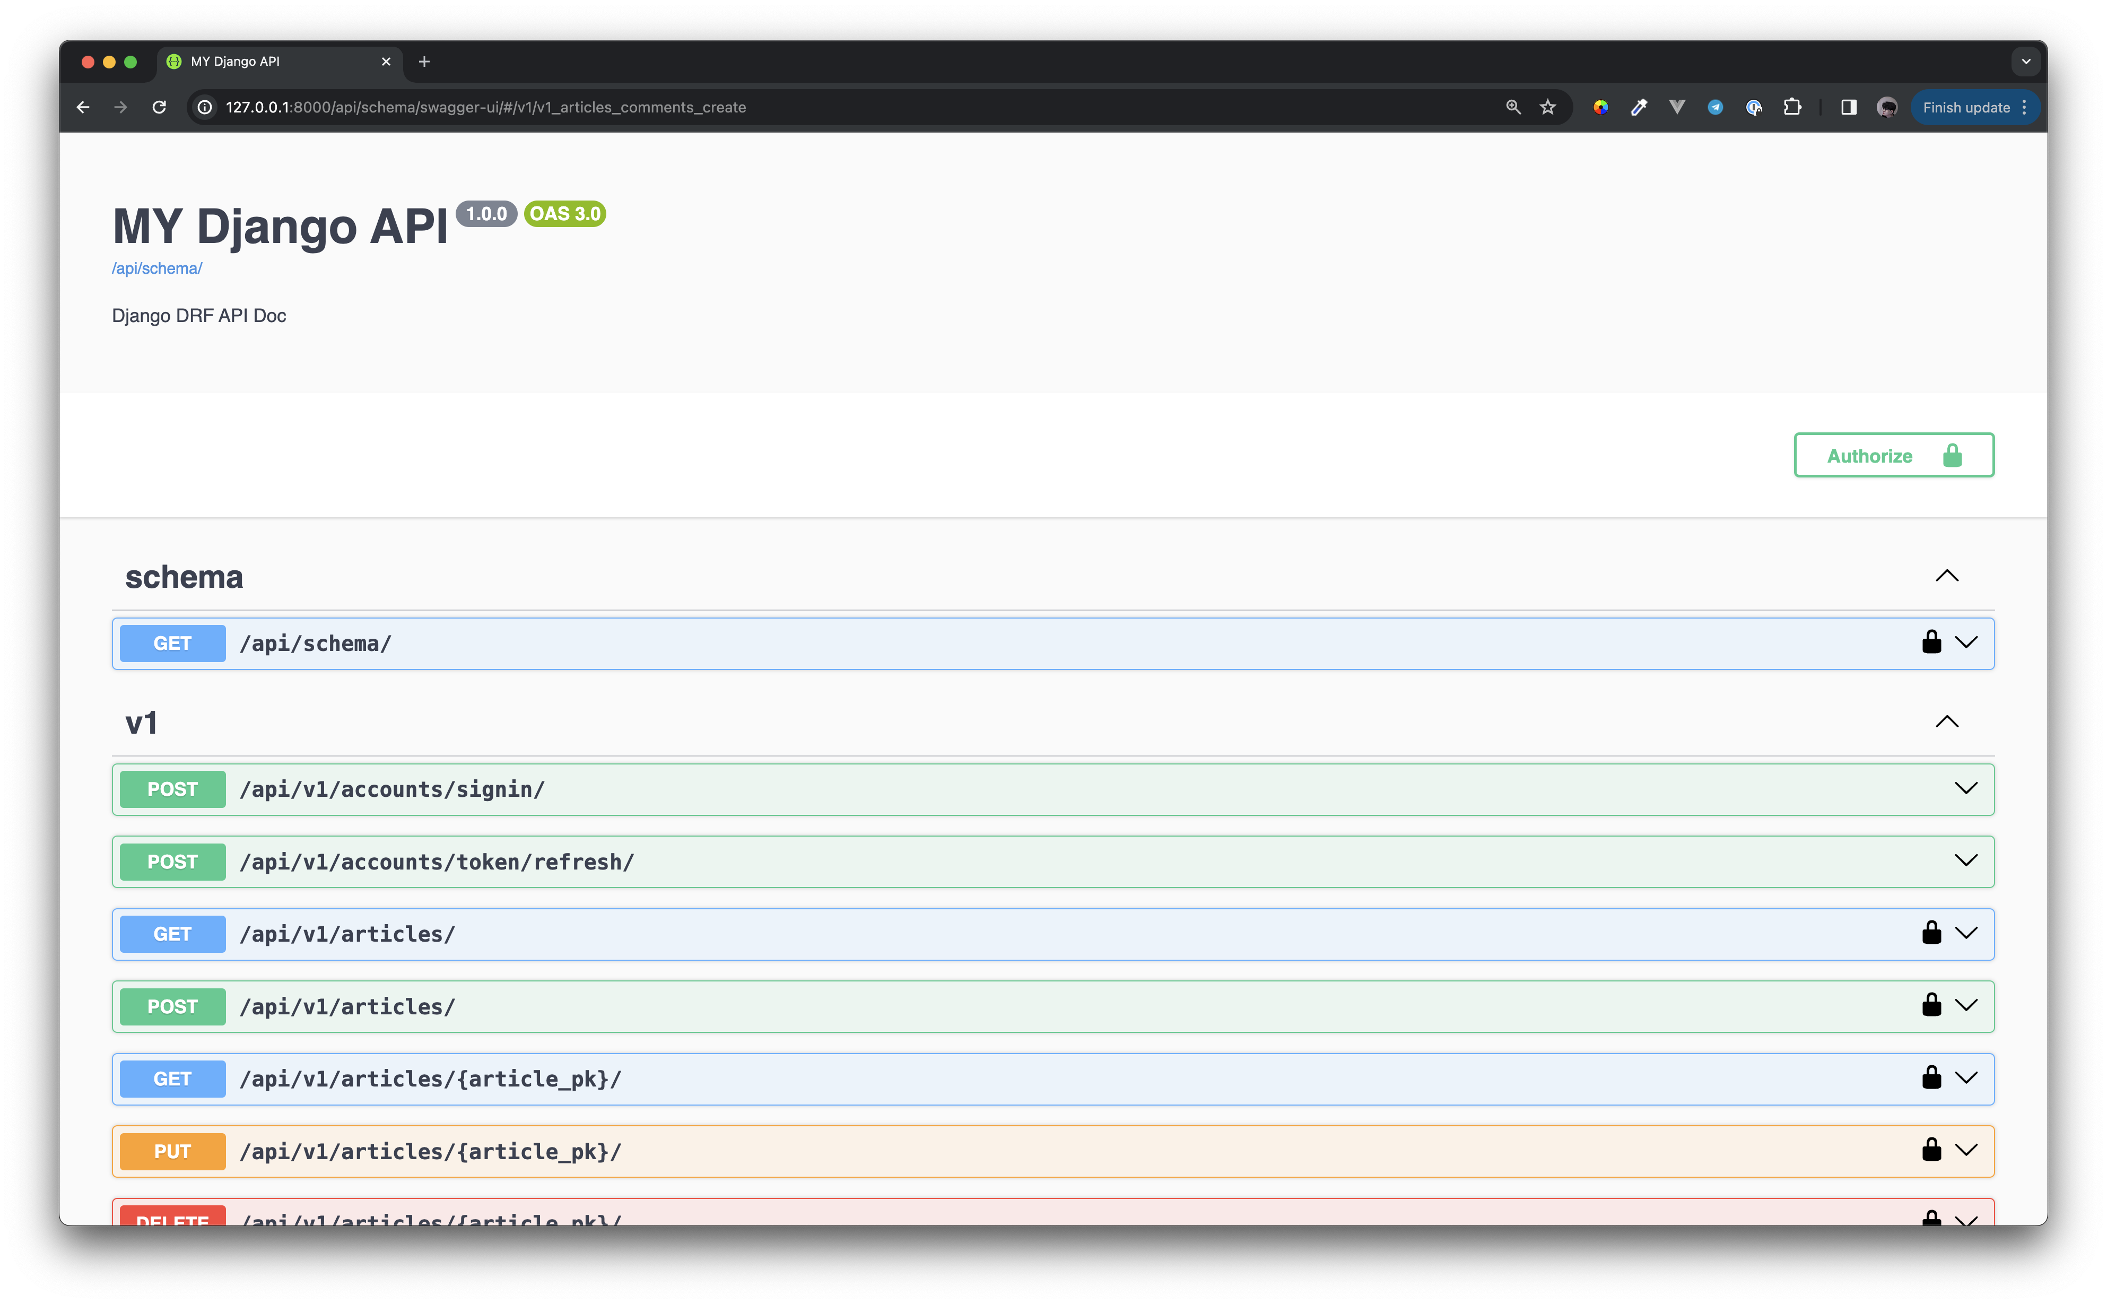
Task: Open the /api/schema/ link
Action: 157,268
